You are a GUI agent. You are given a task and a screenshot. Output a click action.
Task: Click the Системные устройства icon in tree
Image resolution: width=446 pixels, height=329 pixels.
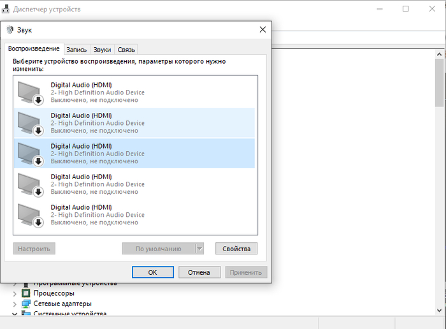[x=26, y=314]
